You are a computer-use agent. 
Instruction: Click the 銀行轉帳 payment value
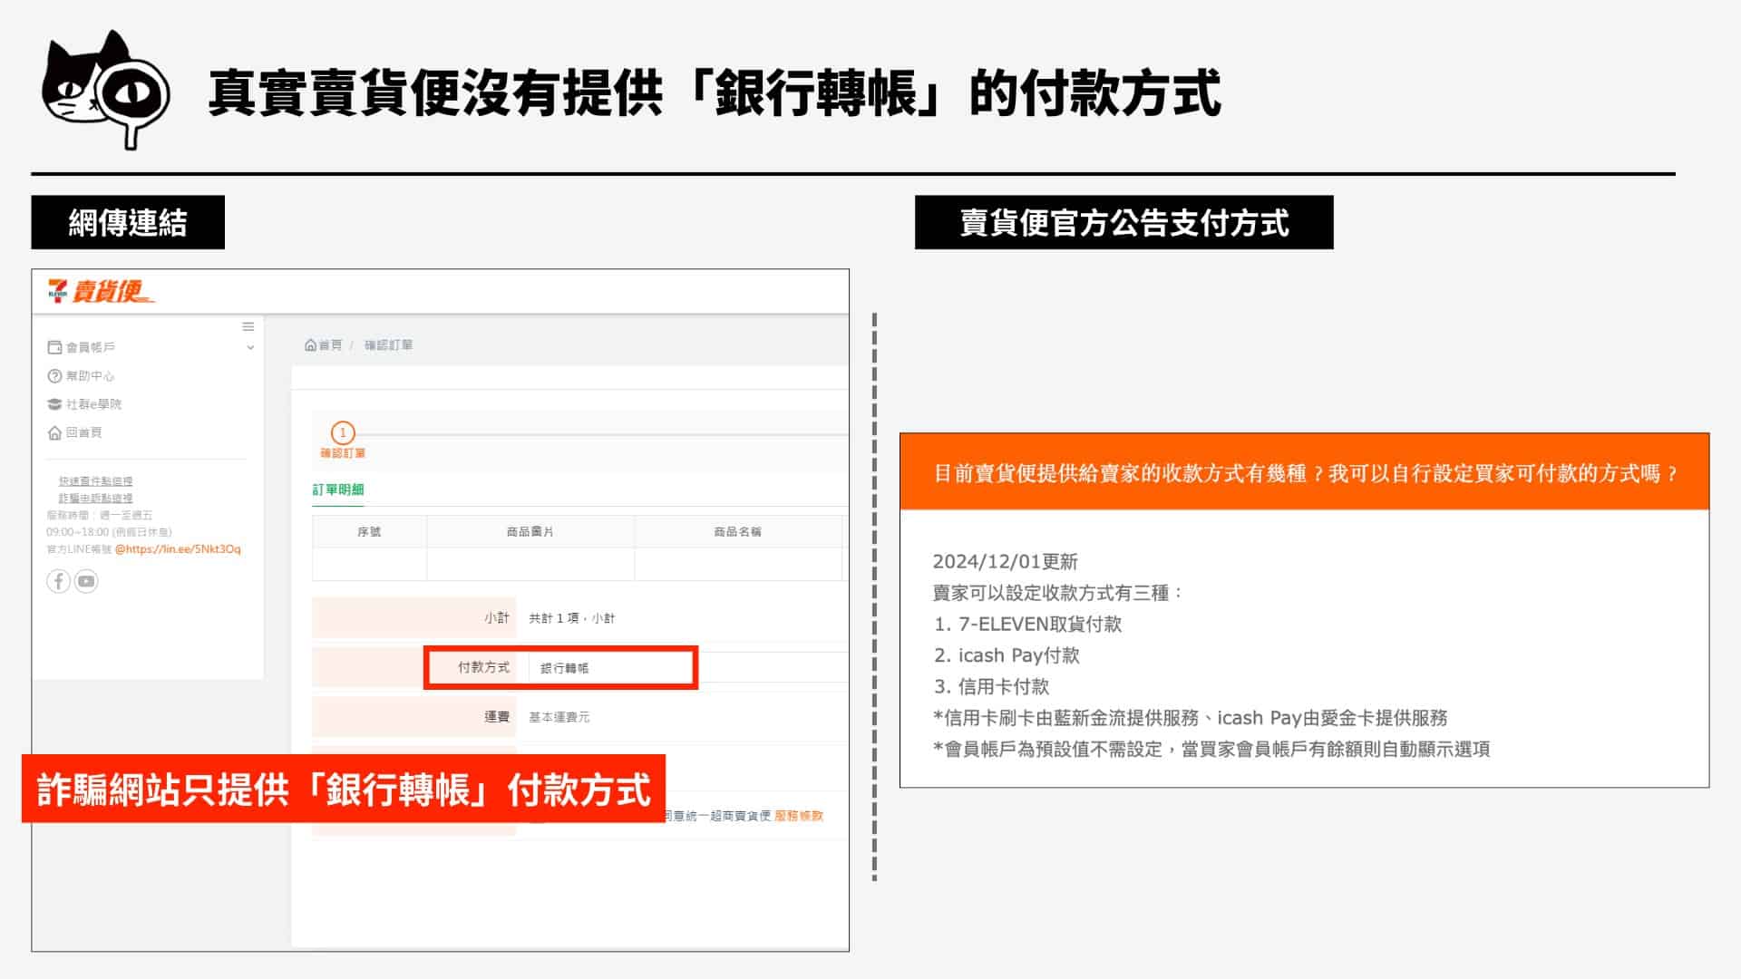(x=564, y=668)
